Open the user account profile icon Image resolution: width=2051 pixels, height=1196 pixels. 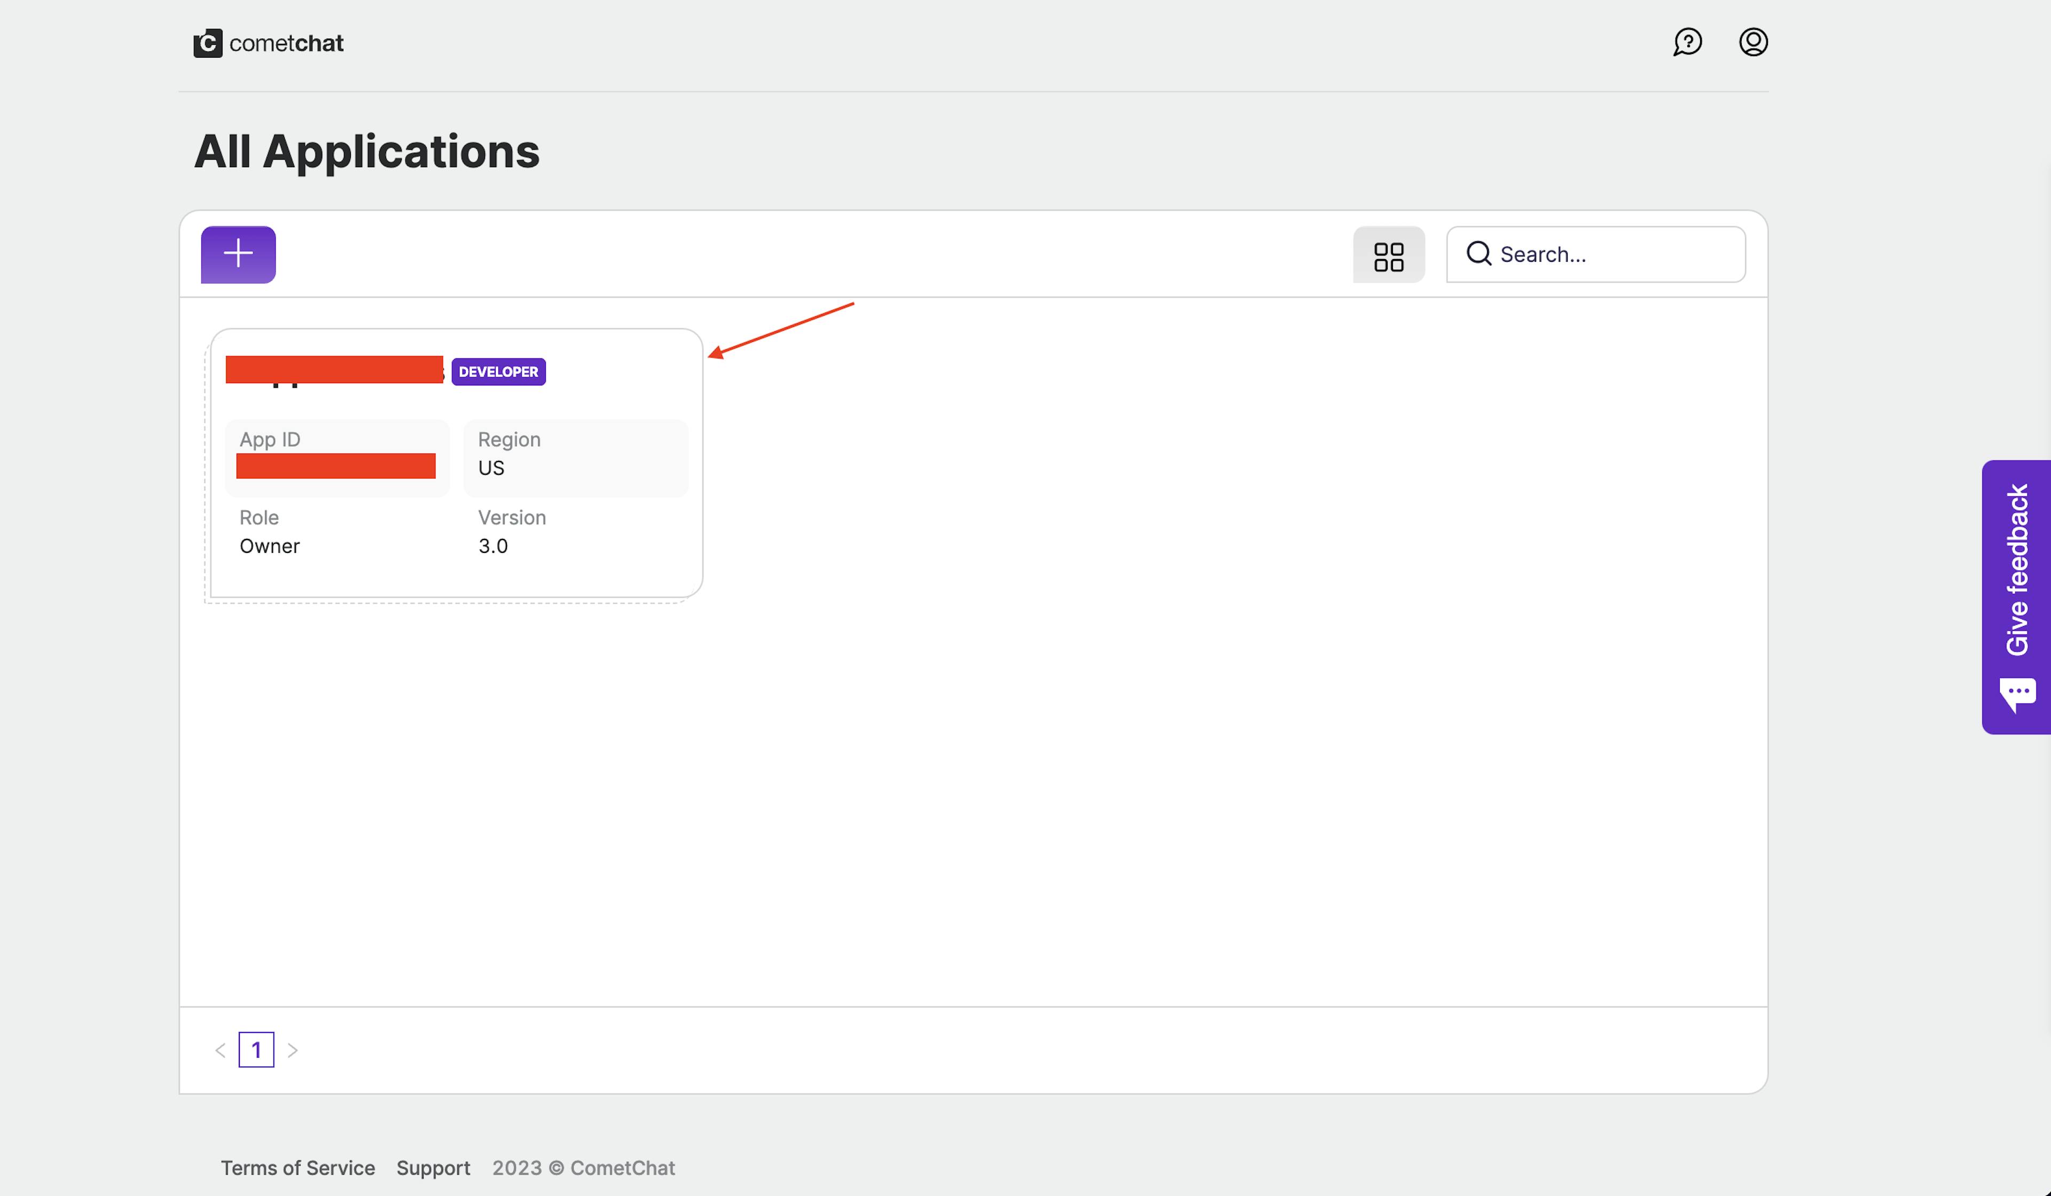click(x=1754, y=42)
